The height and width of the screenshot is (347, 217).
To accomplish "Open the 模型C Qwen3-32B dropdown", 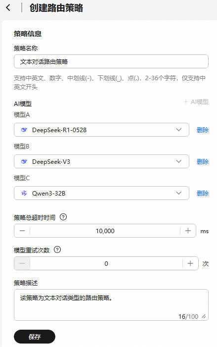I will [101, 193].
